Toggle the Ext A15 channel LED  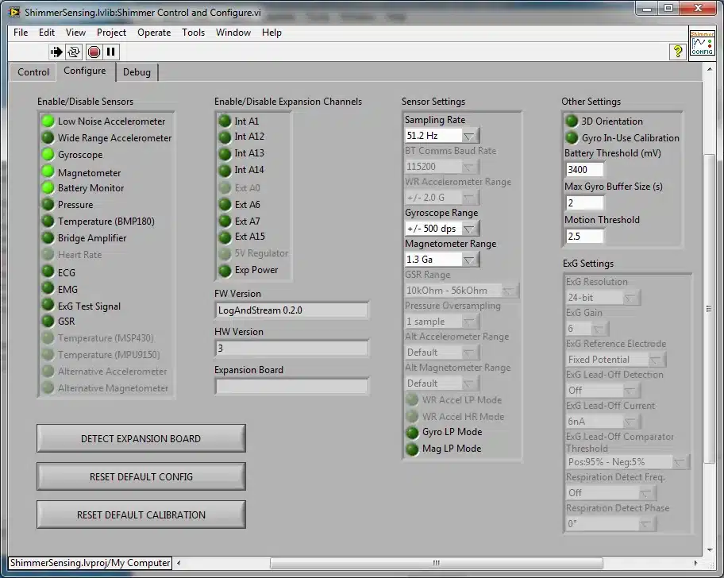(225, 237)
